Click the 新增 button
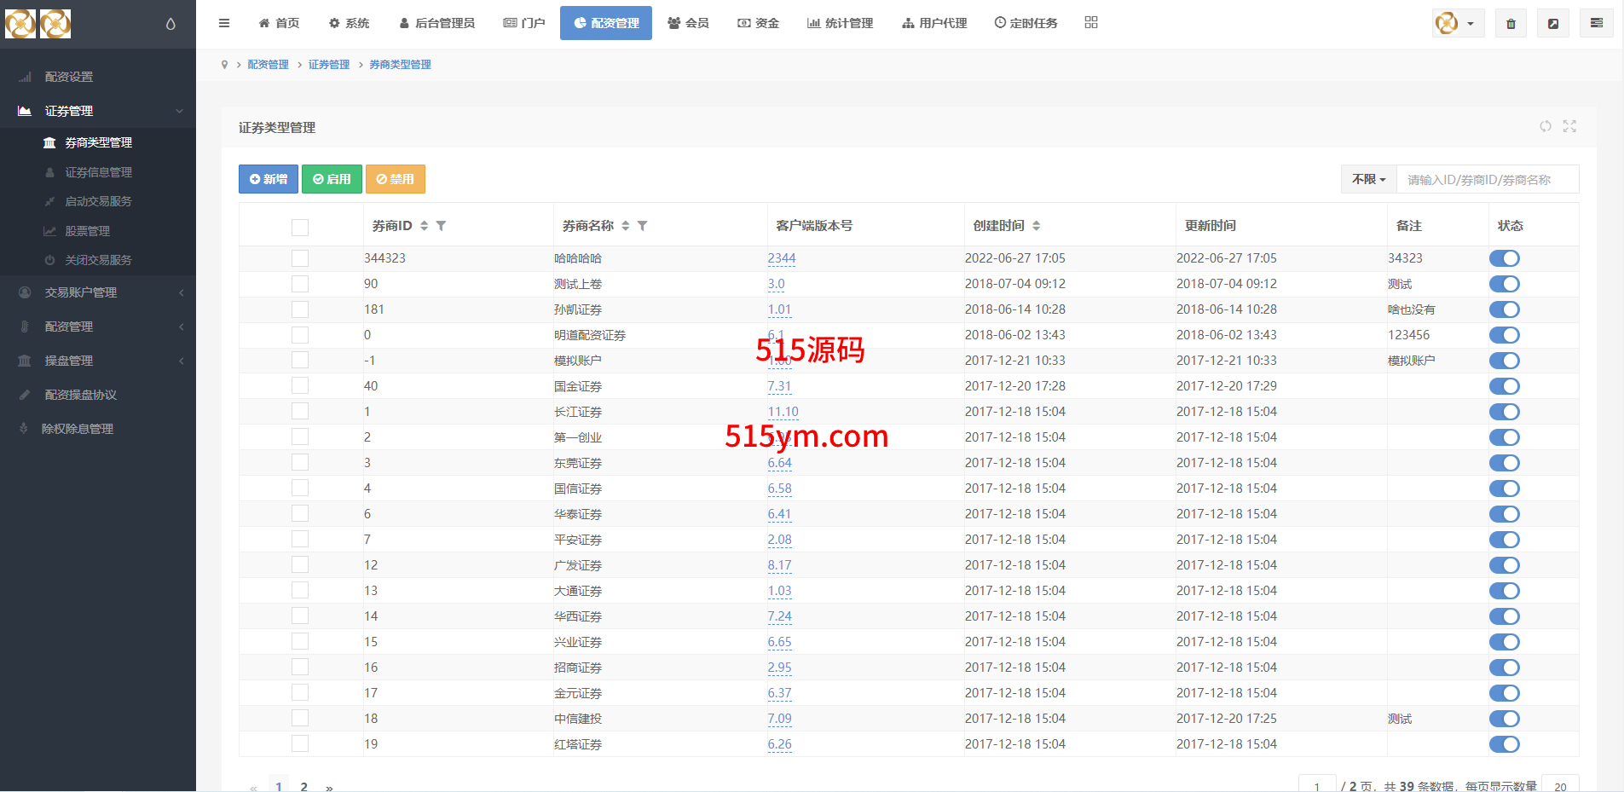Screen dimensions: 1624x792 pos(269,179)
